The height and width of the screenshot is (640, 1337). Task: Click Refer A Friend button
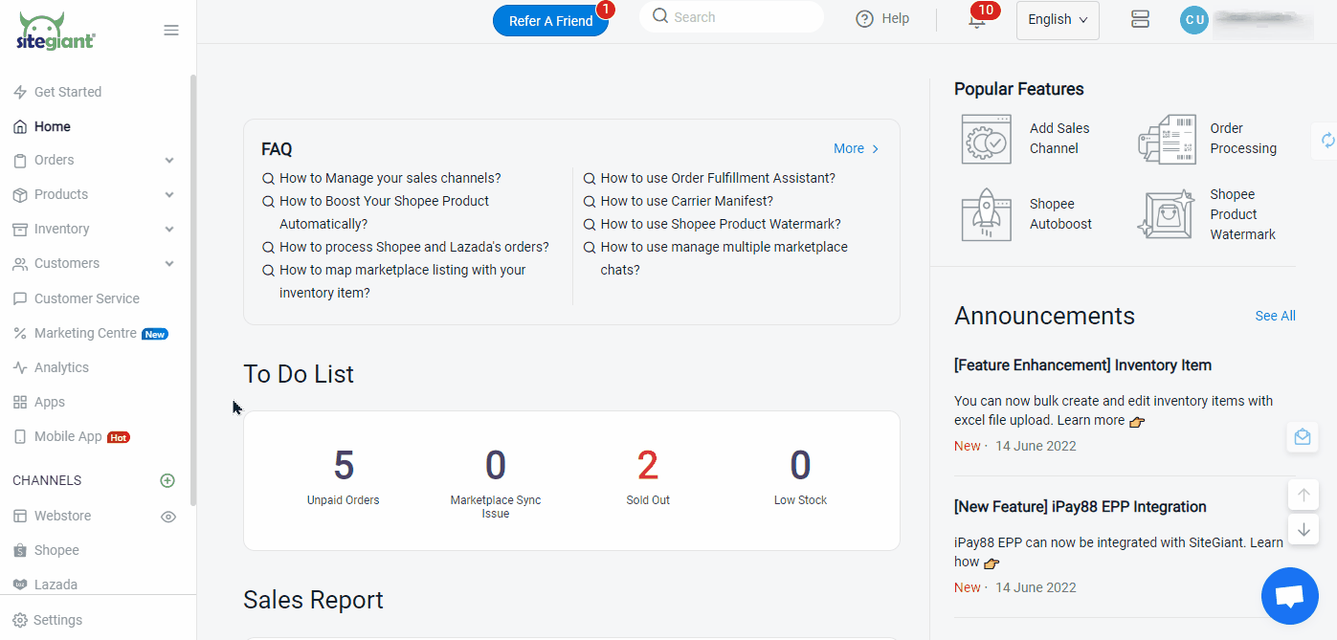(550, 21)
